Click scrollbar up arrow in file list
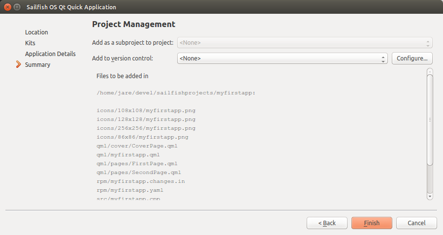Viewport: 443px width, 235px height. [x=430, y=72]
